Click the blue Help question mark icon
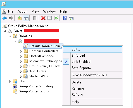133x108 pixels. (65, 18)
